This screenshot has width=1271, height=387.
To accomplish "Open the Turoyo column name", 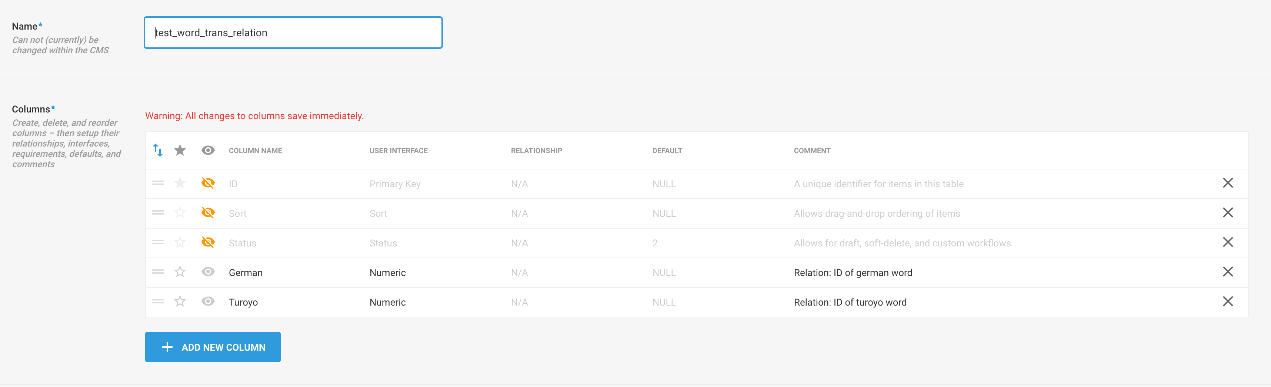I will tap(243, 302).
